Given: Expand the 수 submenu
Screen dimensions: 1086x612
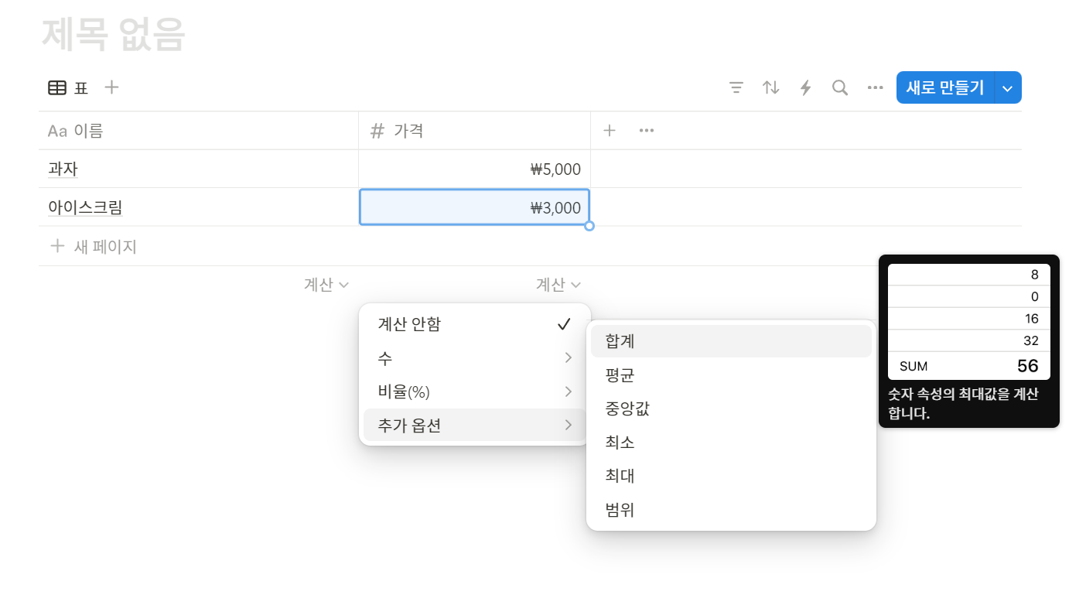Looking at the screenshot, I should click(475, 357).
